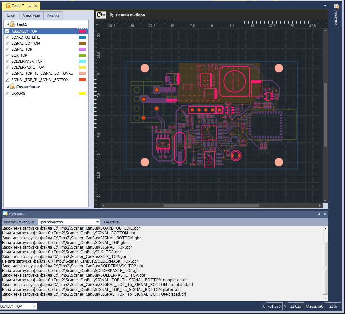Click log panel scrollbar up arrow

326,229
